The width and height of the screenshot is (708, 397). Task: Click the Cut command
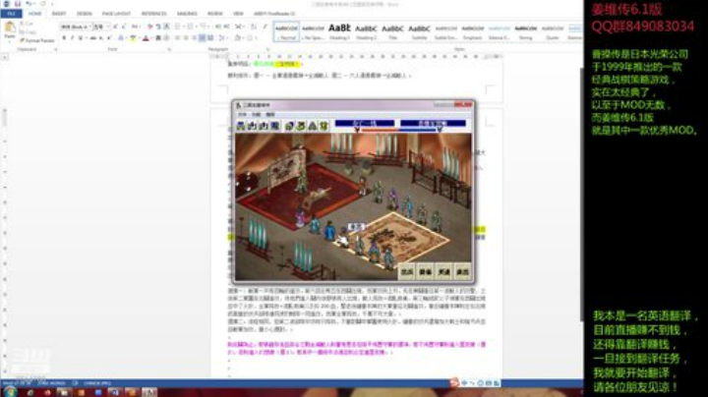click(27, 24)
